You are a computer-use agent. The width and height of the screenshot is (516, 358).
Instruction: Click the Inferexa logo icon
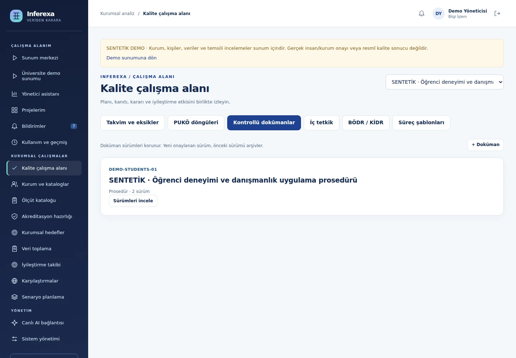click(x=16, y=16)
